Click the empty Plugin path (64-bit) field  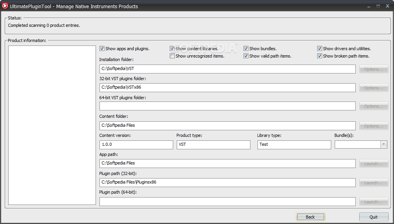[227, 202]
